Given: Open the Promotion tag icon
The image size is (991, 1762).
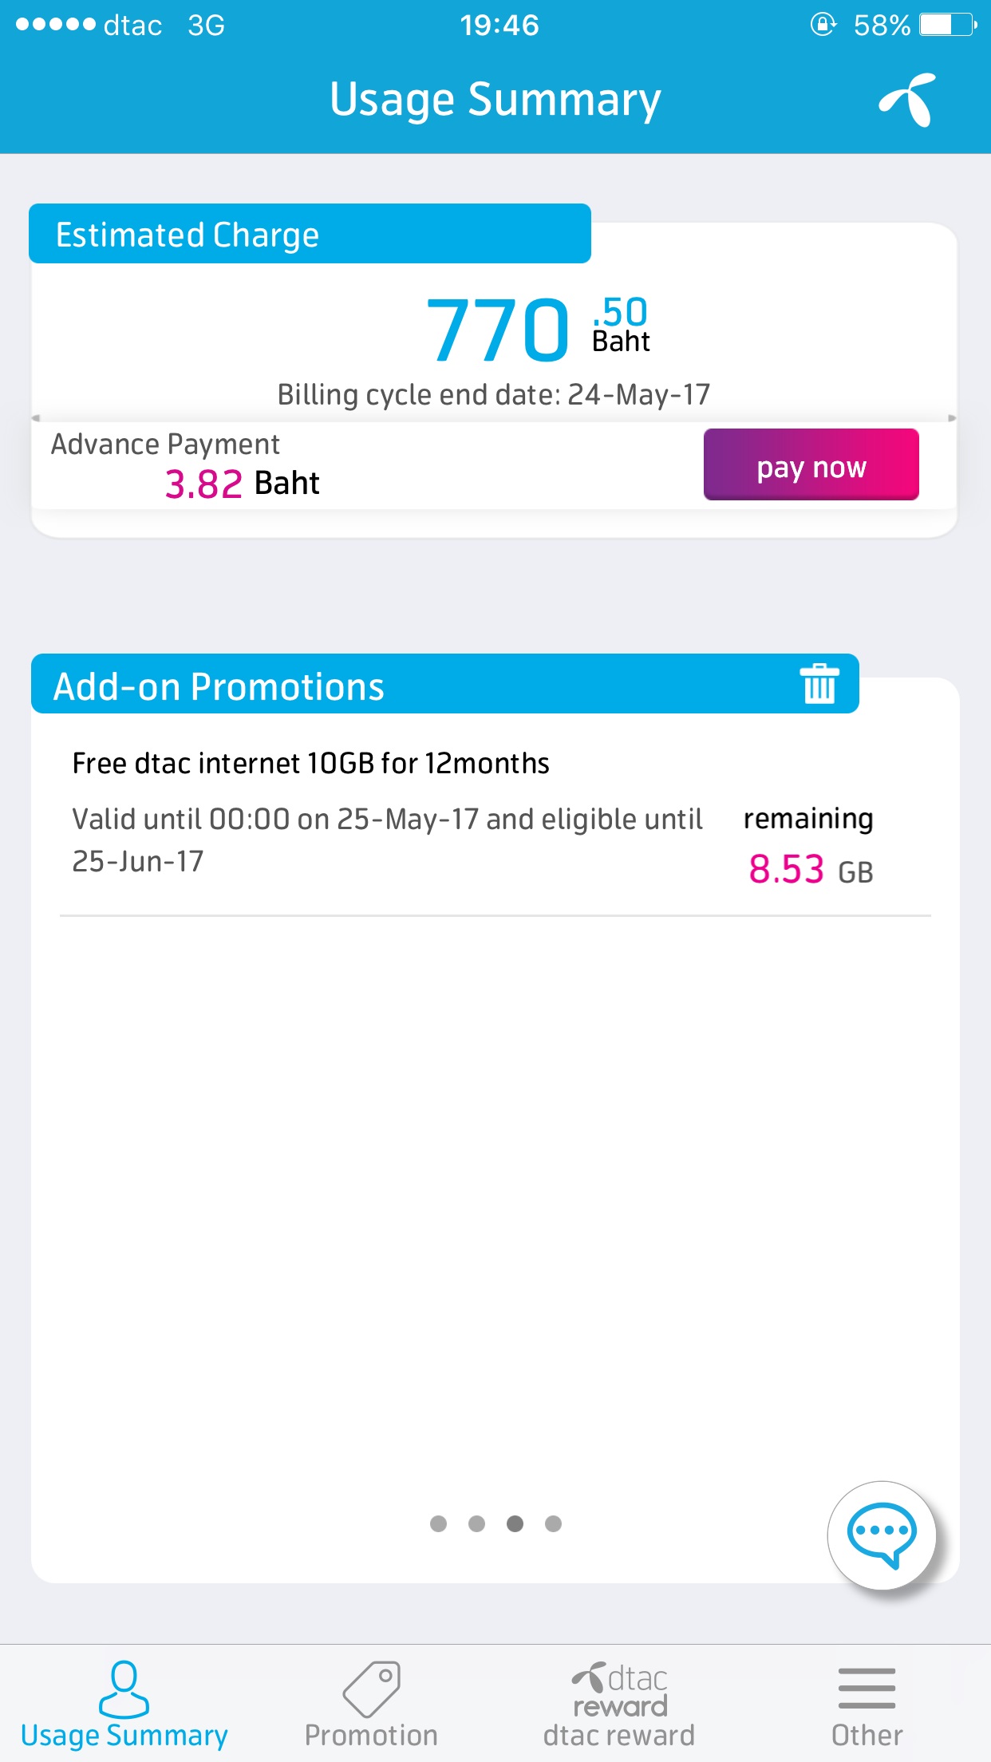Looking at the screenshot, I should point(371,1689).
